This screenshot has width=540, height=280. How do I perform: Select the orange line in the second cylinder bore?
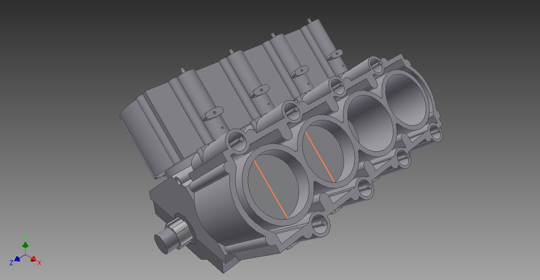(320, 157)
